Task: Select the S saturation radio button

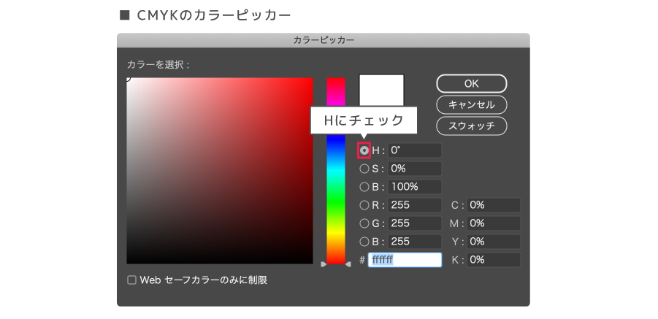Action: pyautogui.click(x=364, y=169)
